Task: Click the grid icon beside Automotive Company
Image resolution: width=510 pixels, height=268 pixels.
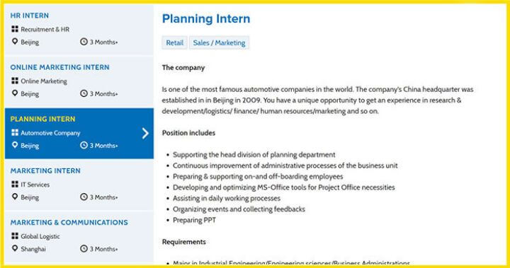Action: point(15,132)
